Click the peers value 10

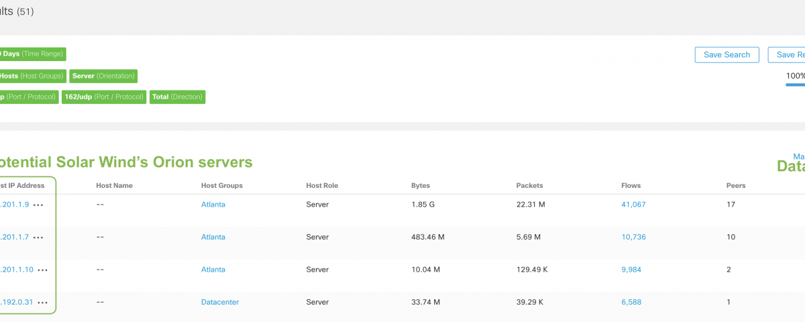pyautogui.click(x=731, y=237)
